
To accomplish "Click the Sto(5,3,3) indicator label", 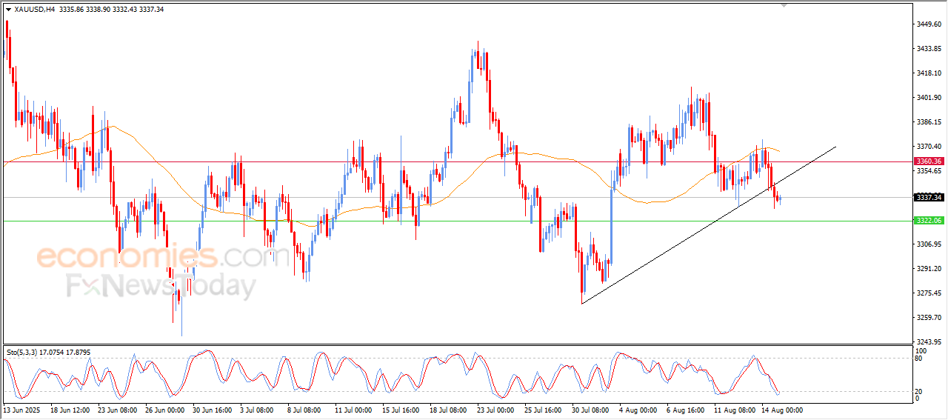I will click(x=21, y=352).
